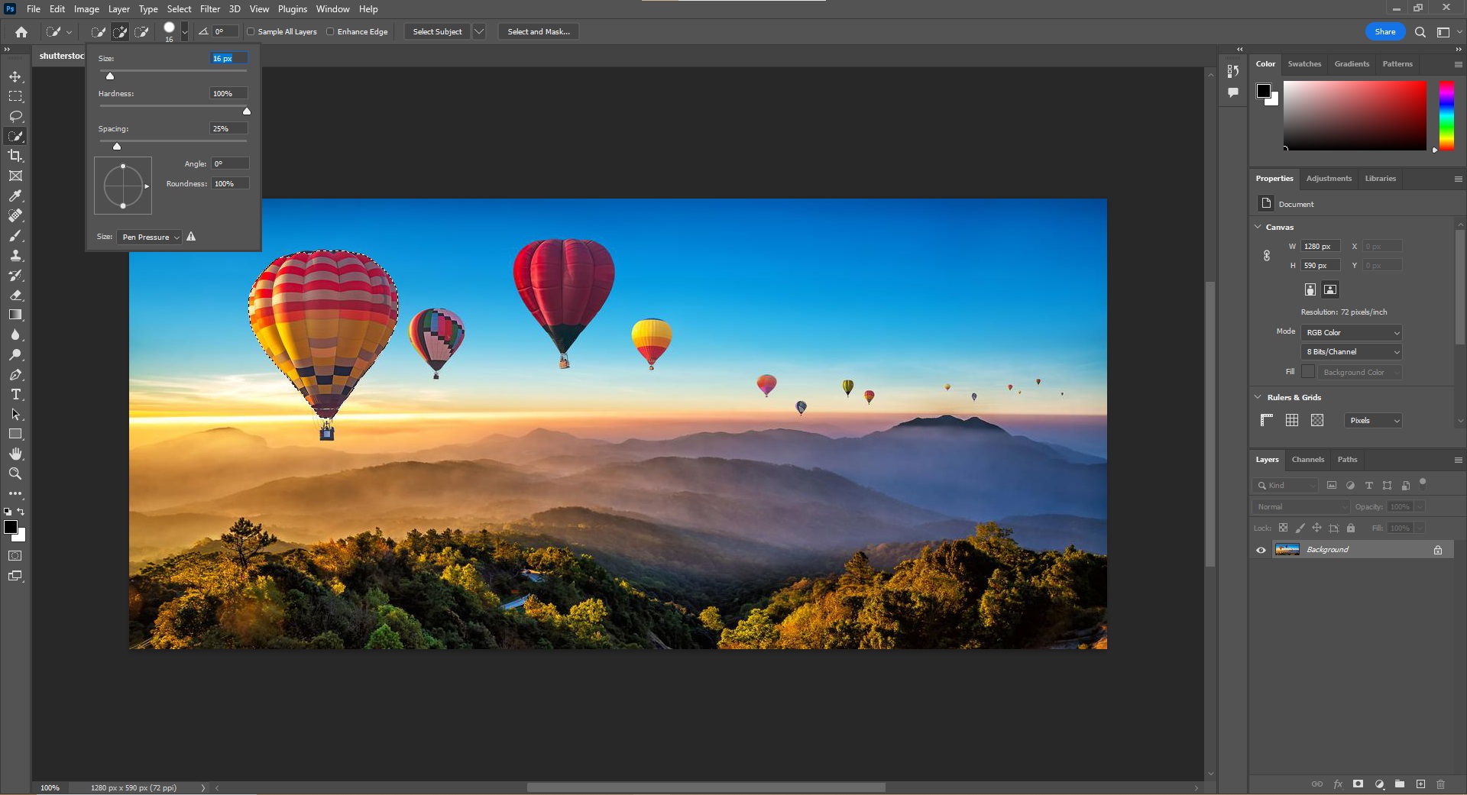Select the Zoom tool
This screenshot has width=1467, height=795.
tap(15, 473)
